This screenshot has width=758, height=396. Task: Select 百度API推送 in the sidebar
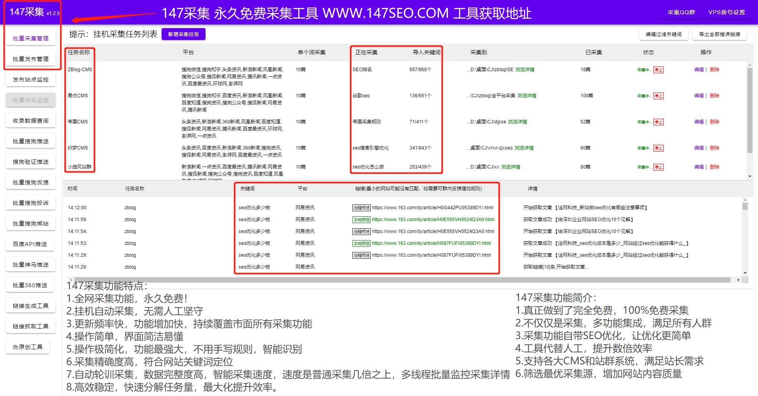tap(30, 244)
